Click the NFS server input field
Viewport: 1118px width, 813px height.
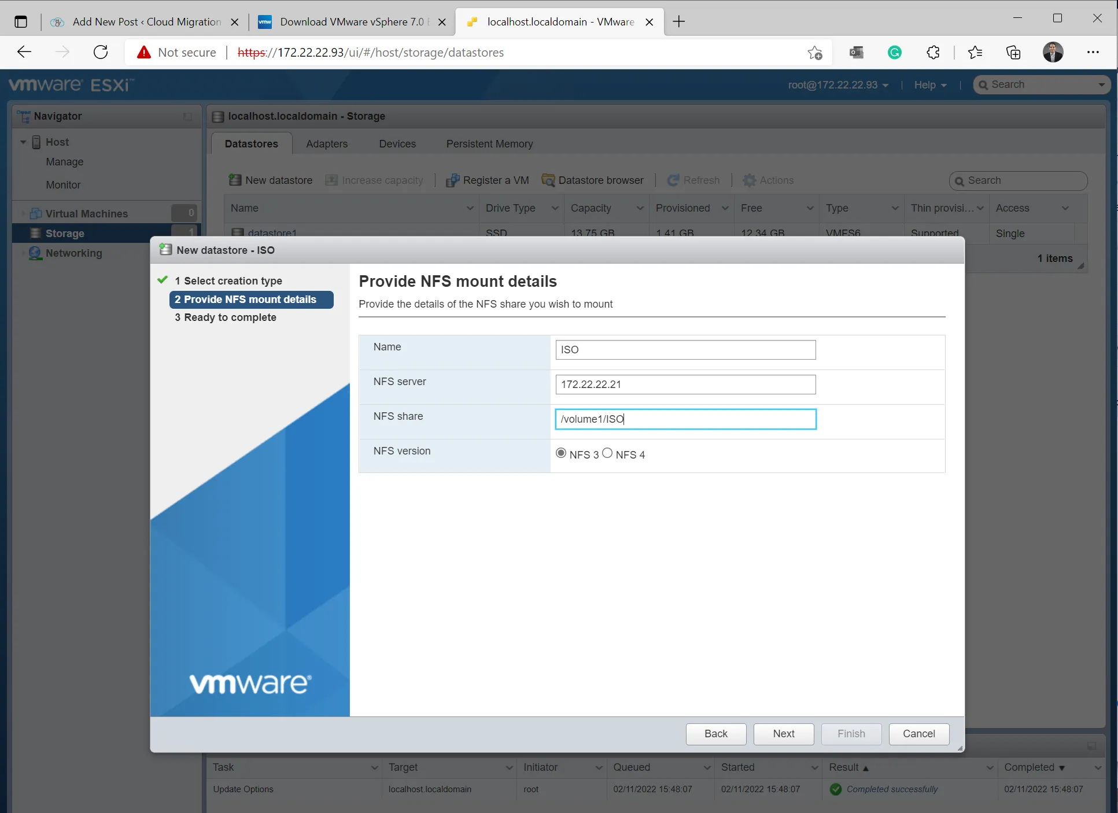[685, 385]
